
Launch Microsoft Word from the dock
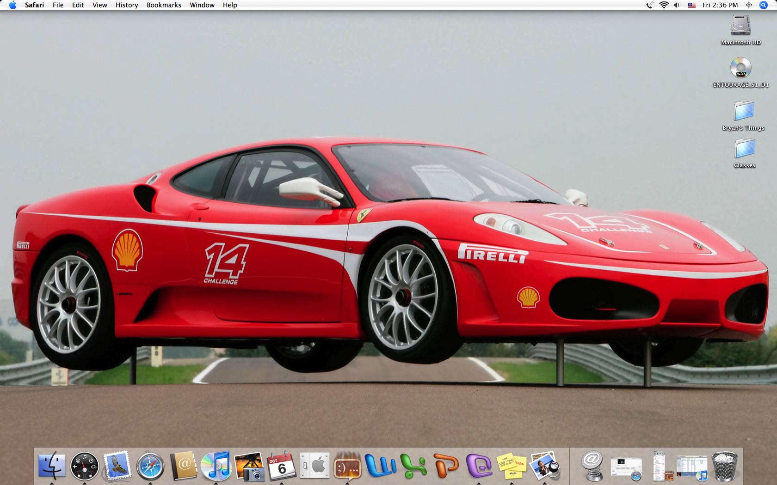pyautogui.click(x=380, y=466)
